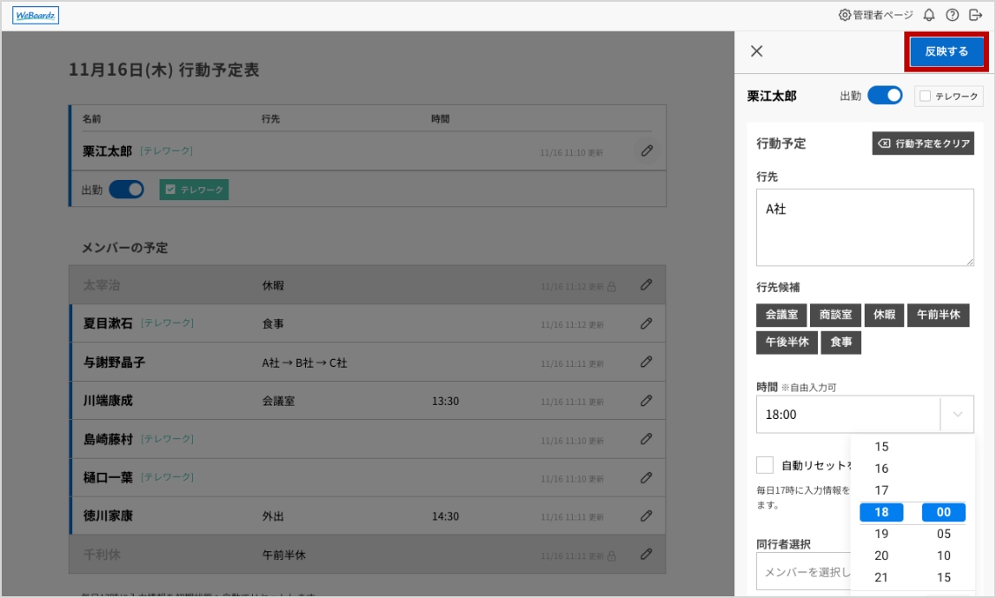Click the notification bell icon

(x=928, y=15)
